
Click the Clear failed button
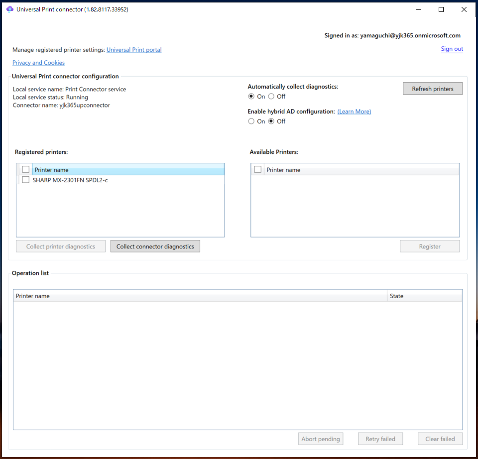440,439
